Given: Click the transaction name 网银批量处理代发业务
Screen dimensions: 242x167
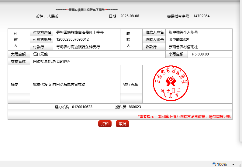Looking at the screenshot, I should coord(51,62).
